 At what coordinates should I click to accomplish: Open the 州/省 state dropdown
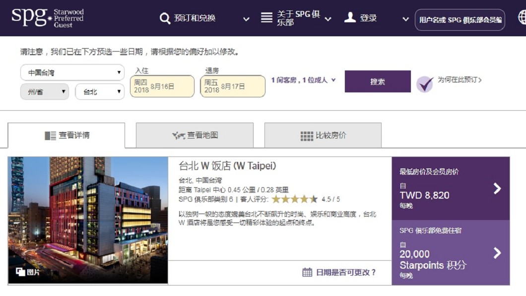coord(45,91)
